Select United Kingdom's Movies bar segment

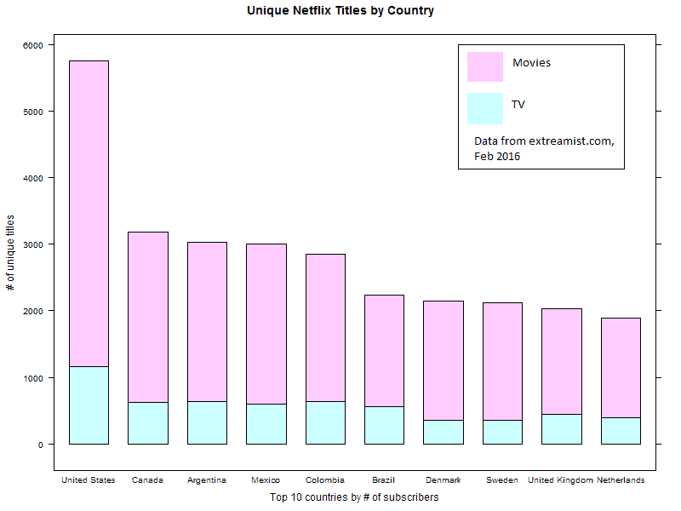(562, 361)
